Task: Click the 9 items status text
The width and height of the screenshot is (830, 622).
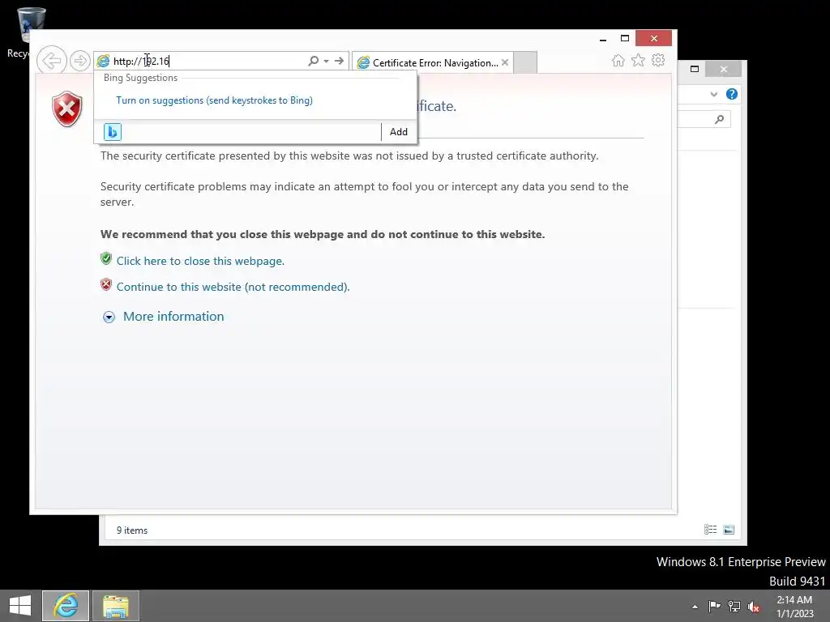Action: 132,530
